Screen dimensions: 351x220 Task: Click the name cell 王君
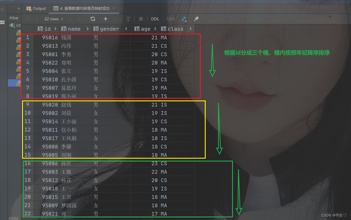pyautogui.click(x=76, y=197)
